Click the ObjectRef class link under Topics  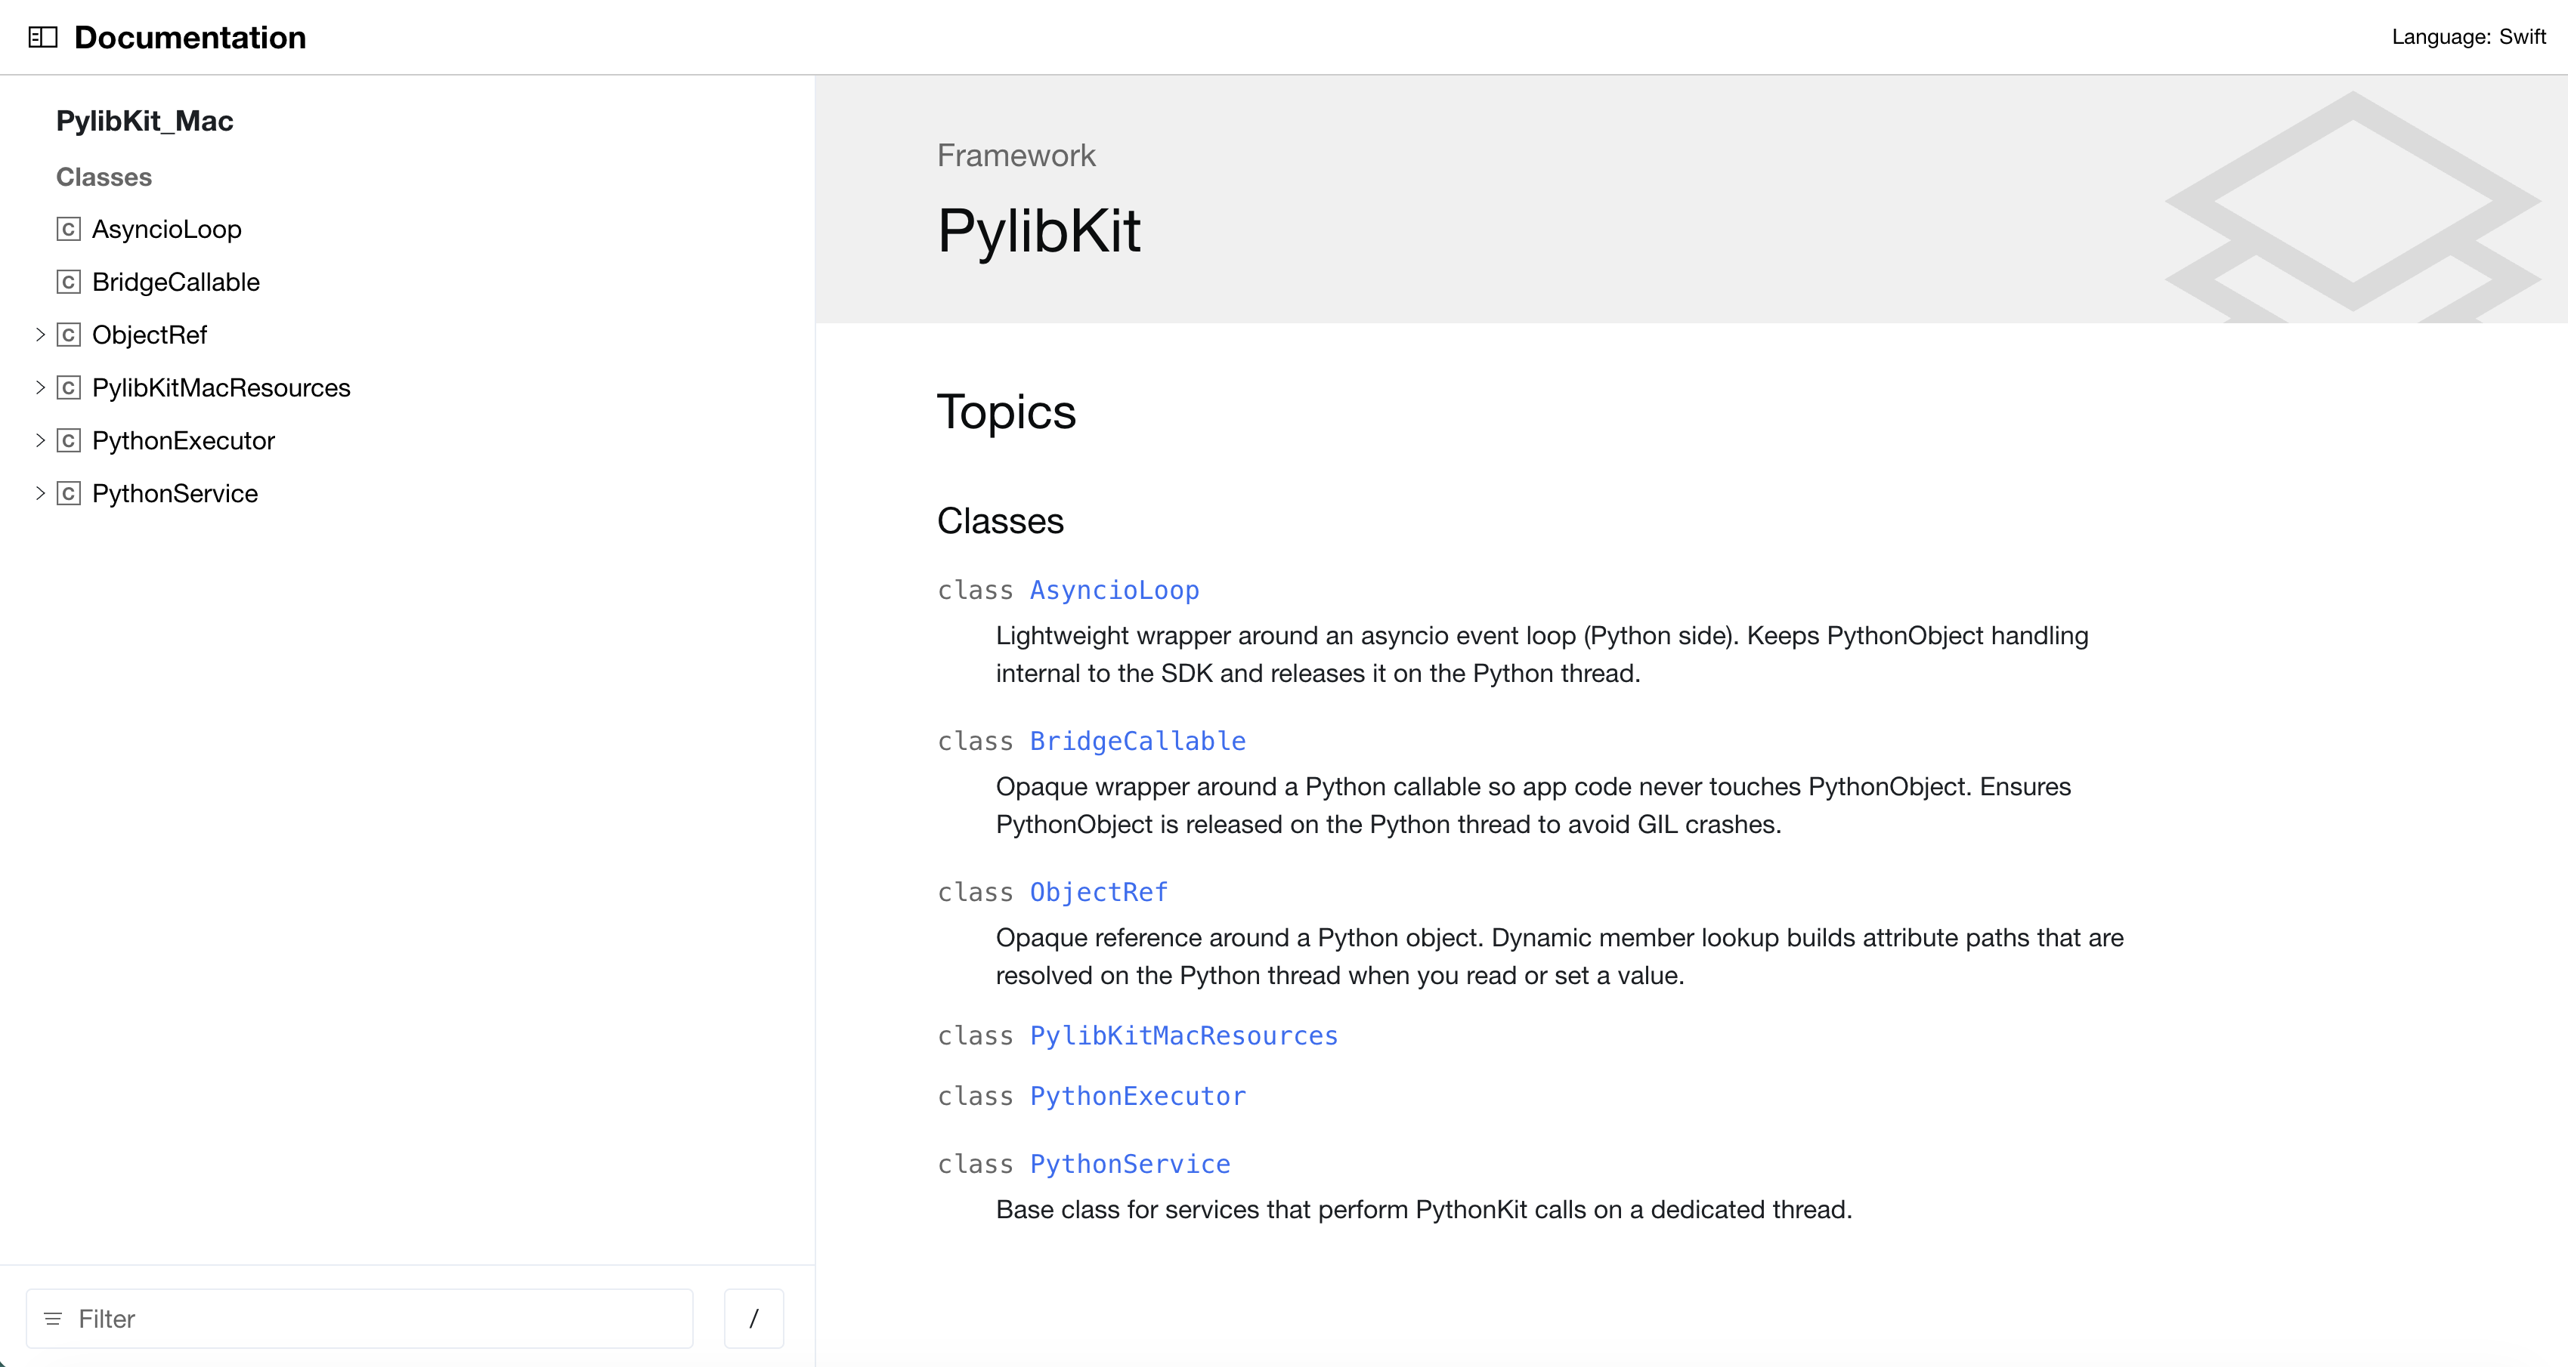pyautogui.click(x=1097, y=892)
